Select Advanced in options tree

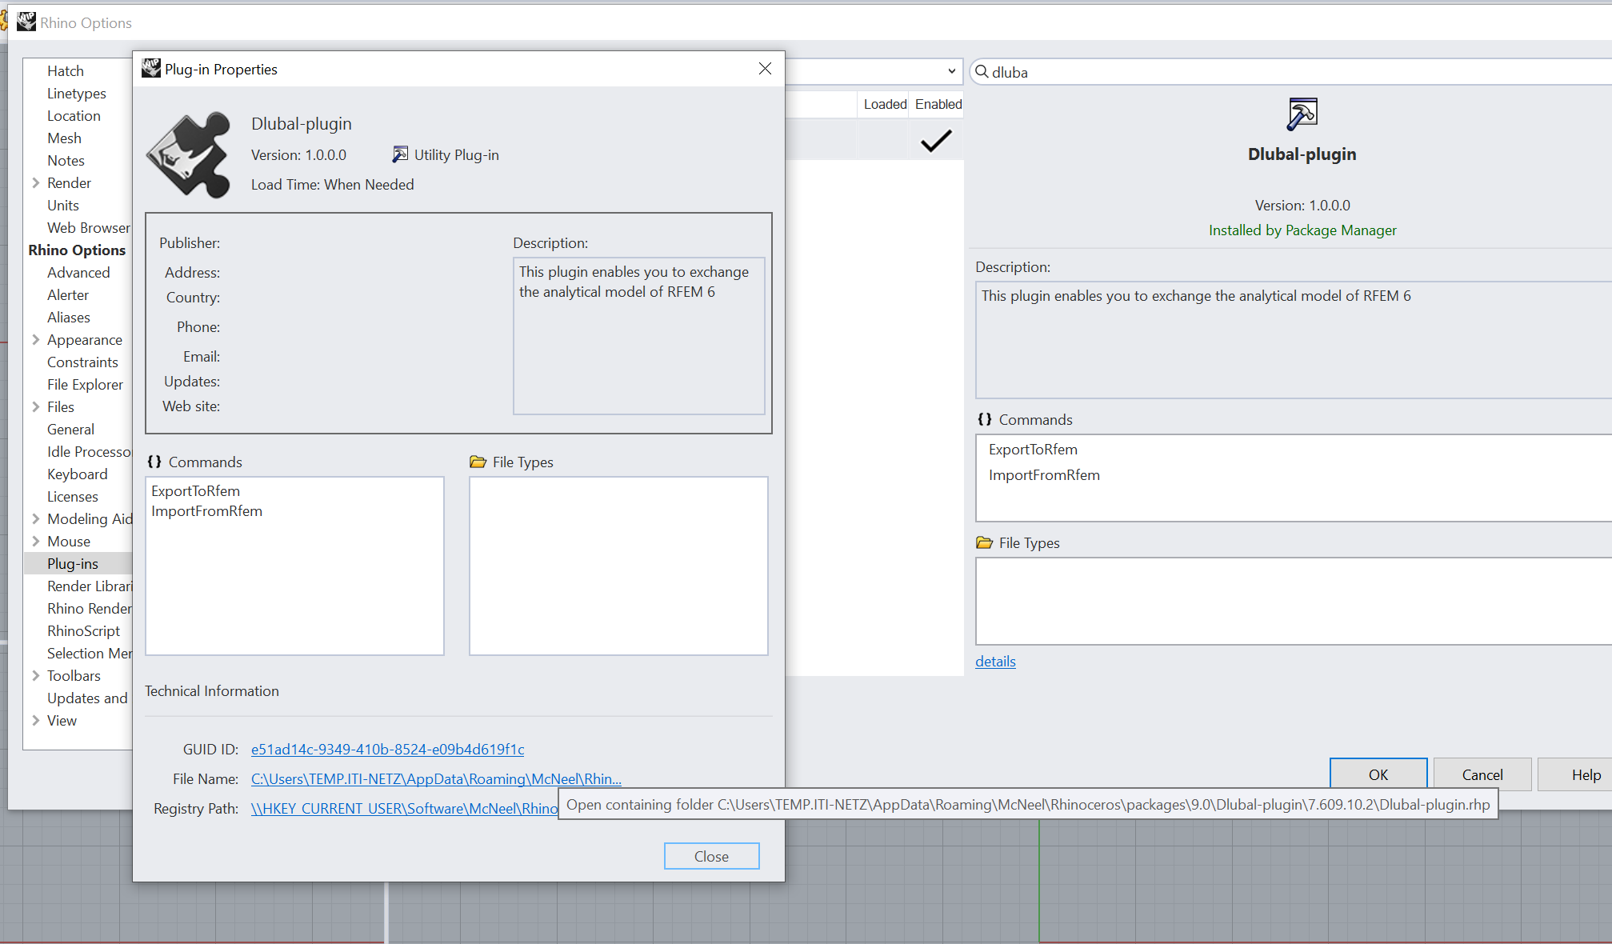coord(78,273)
